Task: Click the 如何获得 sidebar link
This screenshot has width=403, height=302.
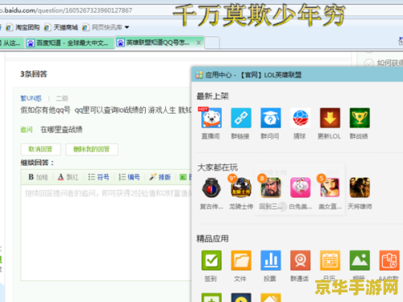Action: point(389,63)
